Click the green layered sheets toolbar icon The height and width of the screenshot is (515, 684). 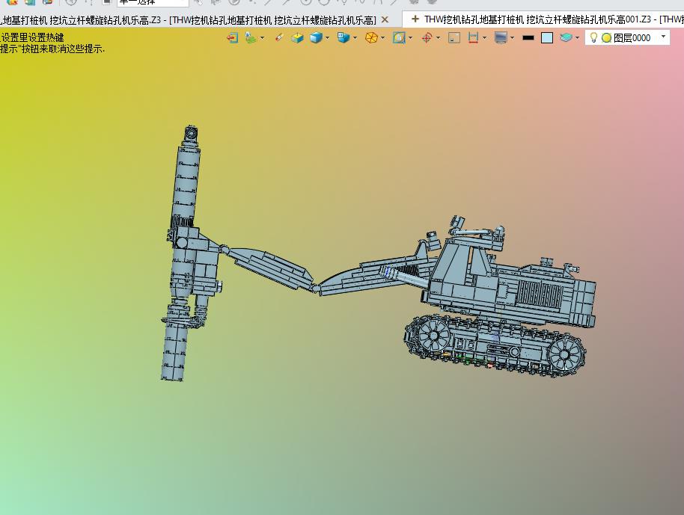click(251, 38)
